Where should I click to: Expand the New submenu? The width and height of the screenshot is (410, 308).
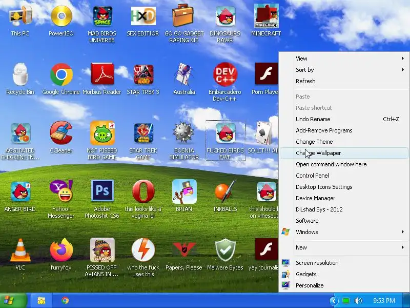point(344,247)
